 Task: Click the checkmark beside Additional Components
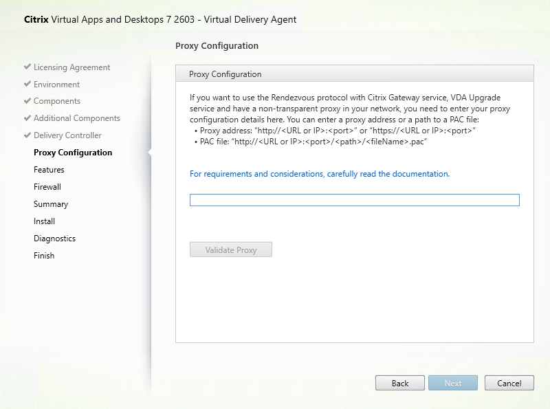click(27, 118)
